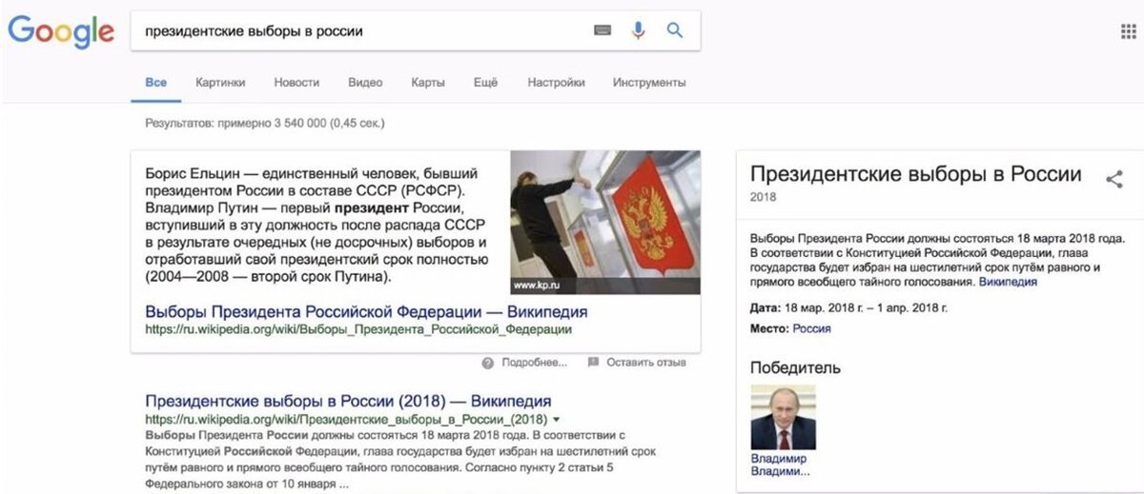Click the magnifying glass search button
This screenshot has height=494, width=1144.
coord(675,30)
